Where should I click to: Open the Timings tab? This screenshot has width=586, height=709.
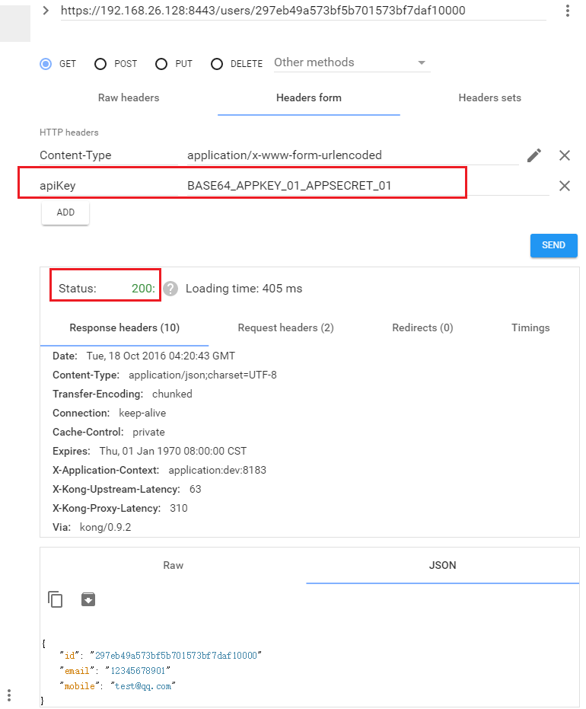pos(530,327)
